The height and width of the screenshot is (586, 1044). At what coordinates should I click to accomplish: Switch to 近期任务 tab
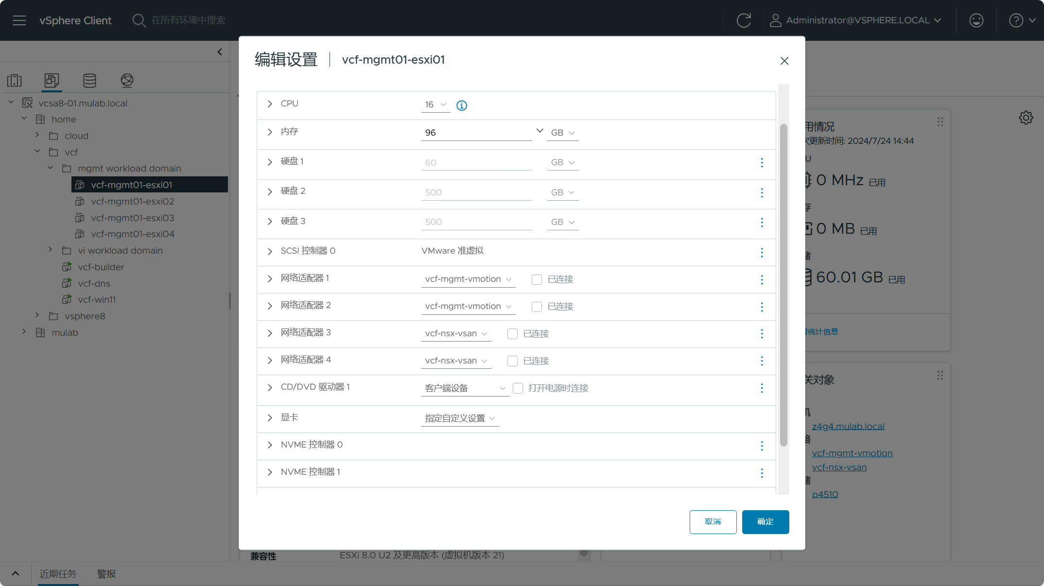(58, 574)
